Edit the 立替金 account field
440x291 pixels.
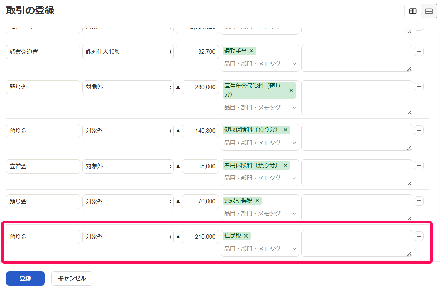pos(43,166)
